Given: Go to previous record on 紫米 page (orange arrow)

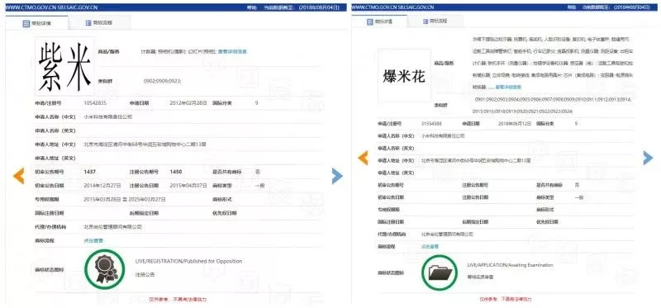Looking at the screenshot, I should 18,176.
